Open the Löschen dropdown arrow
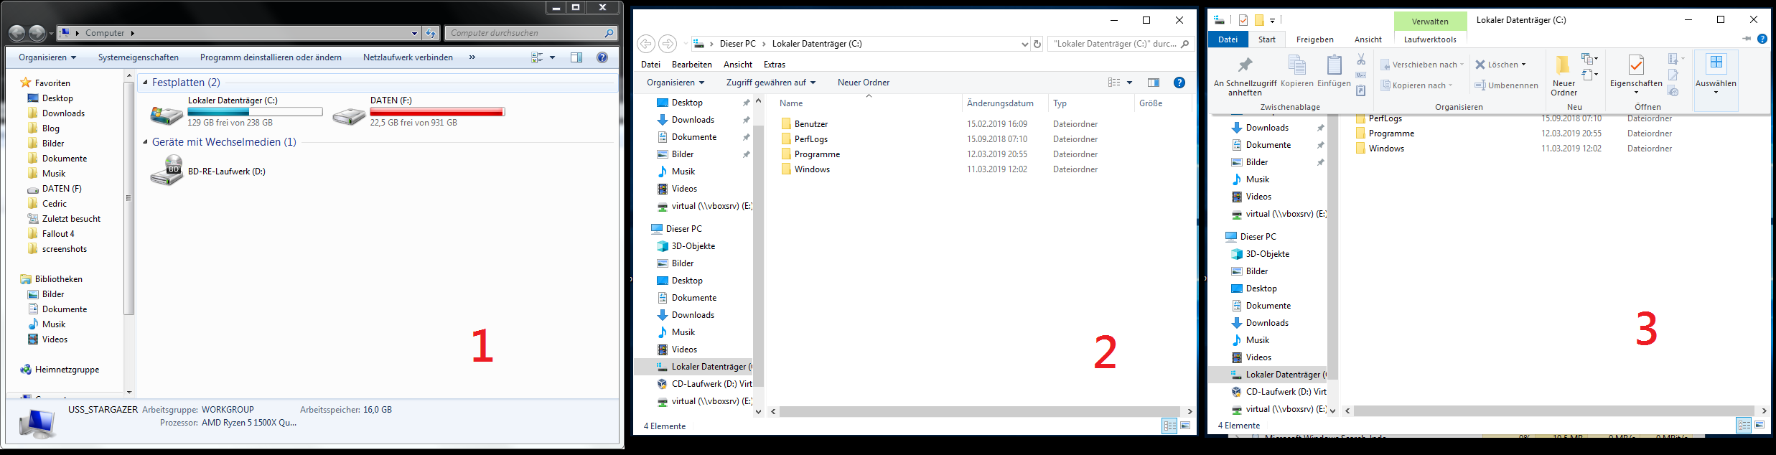This screenshot has height=455, width=1776. (x=1523, y=65)
